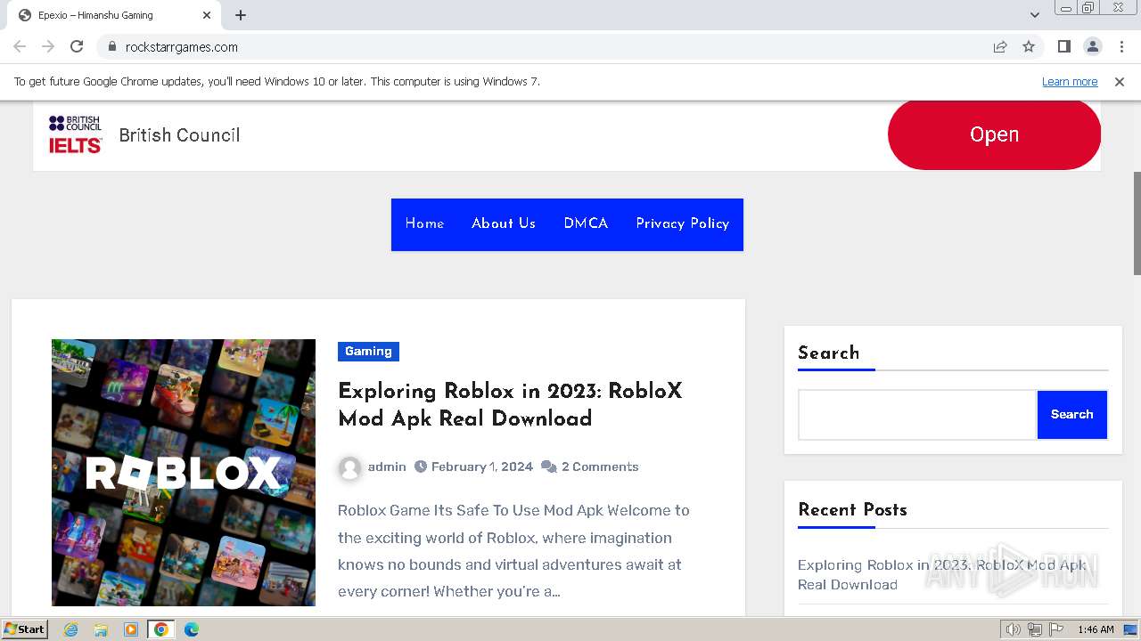Click the address bar URL rockstarrgames.com
Viewport: 1141px width, 641px height.
182,47
